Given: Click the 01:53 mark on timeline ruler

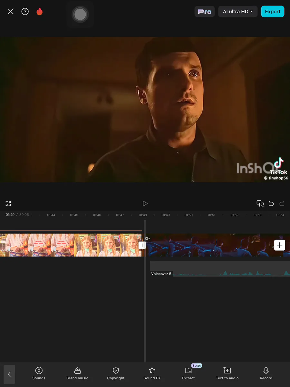Looking at the screenshot, I should click(x=257, y=215).
